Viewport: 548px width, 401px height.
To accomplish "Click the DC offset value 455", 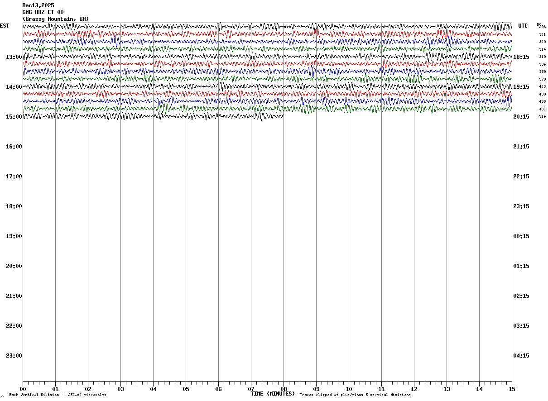I will pos(542,101).
